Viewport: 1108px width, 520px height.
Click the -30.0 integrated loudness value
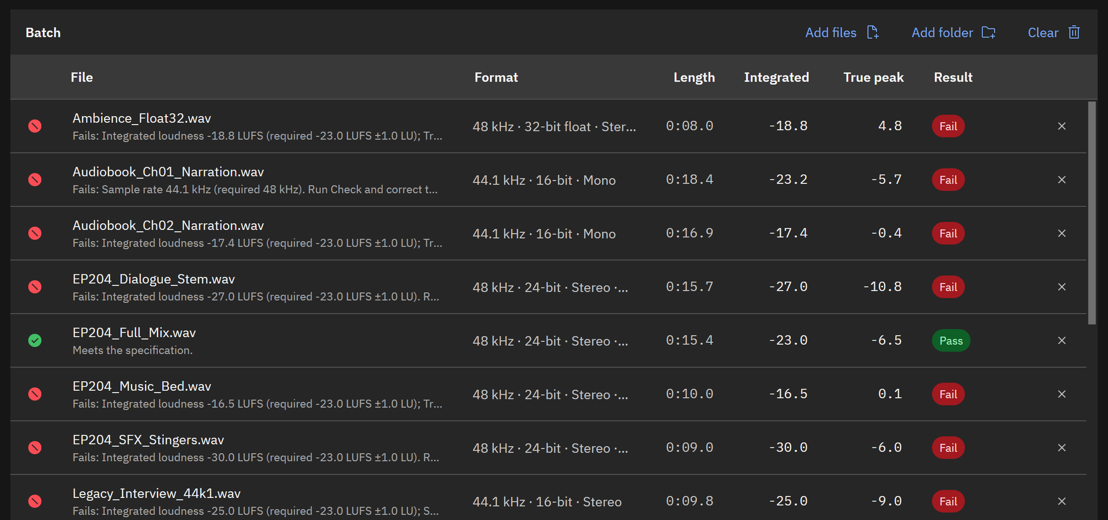click(788, 448)
